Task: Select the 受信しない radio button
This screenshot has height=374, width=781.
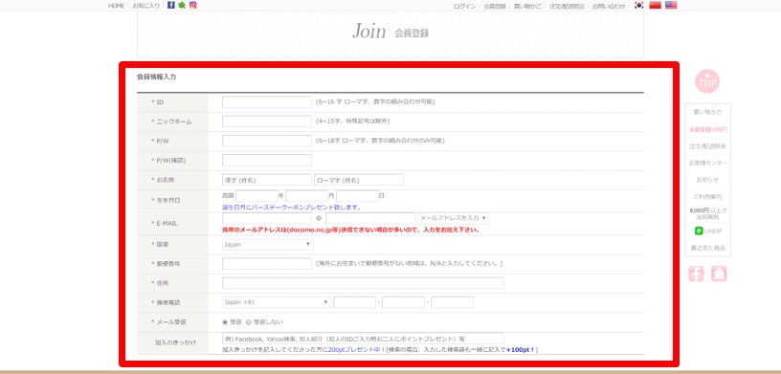Action: tap(249, 322)
